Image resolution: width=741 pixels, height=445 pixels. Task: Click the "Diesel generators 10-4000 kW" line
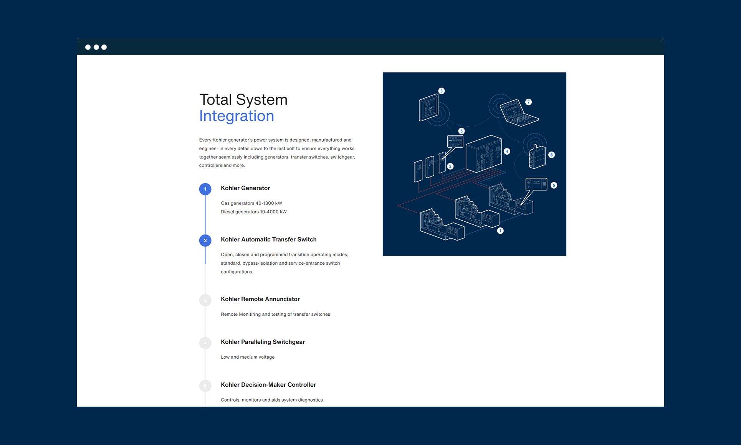[x=254, y=212]
